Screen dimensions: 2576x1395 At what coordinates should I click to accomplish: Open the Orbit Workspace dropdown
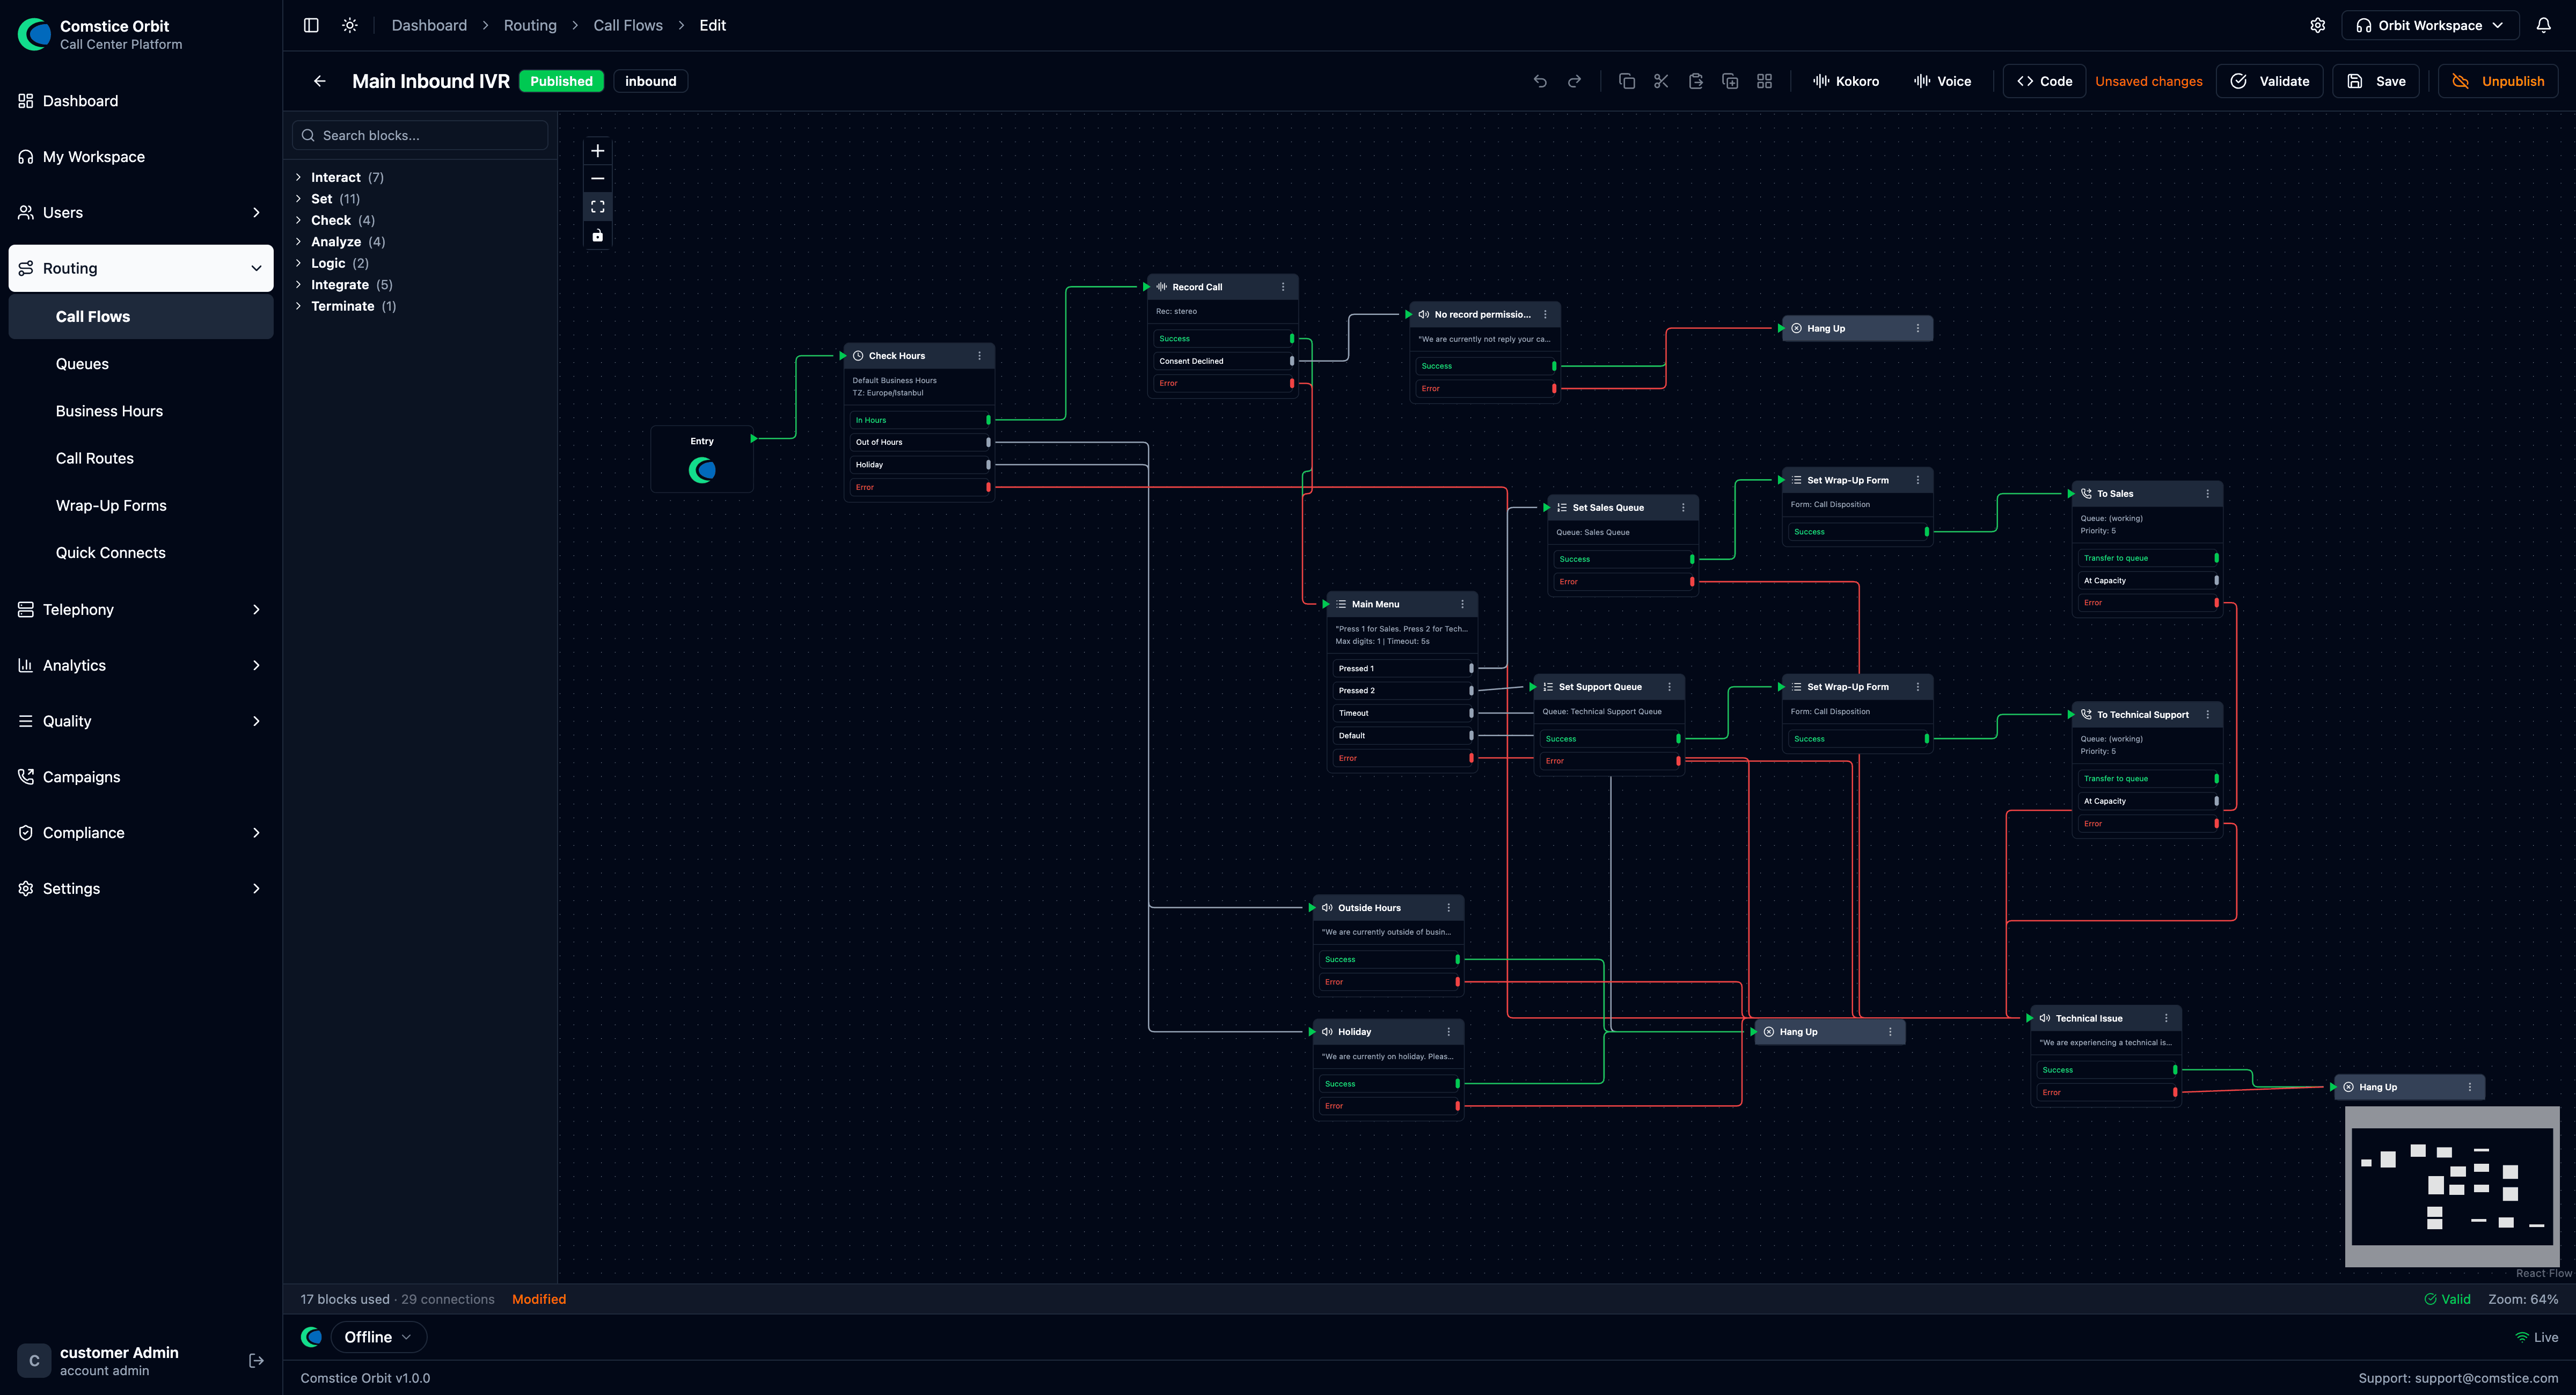coord(2429,25)
